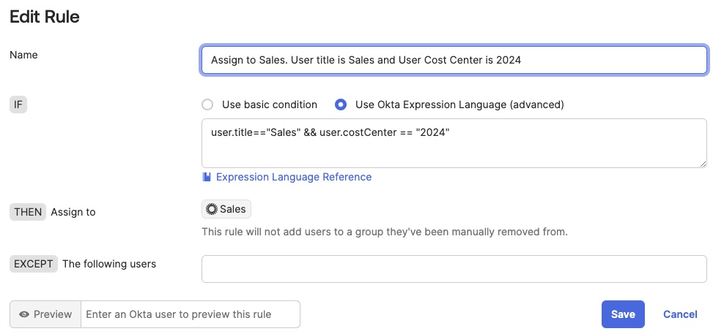Image resolution: width=713 pixels, height=334 pixels.
Task: Open the Expression Language Reference link
Action: pyautogui.click(x=293, y=177)
